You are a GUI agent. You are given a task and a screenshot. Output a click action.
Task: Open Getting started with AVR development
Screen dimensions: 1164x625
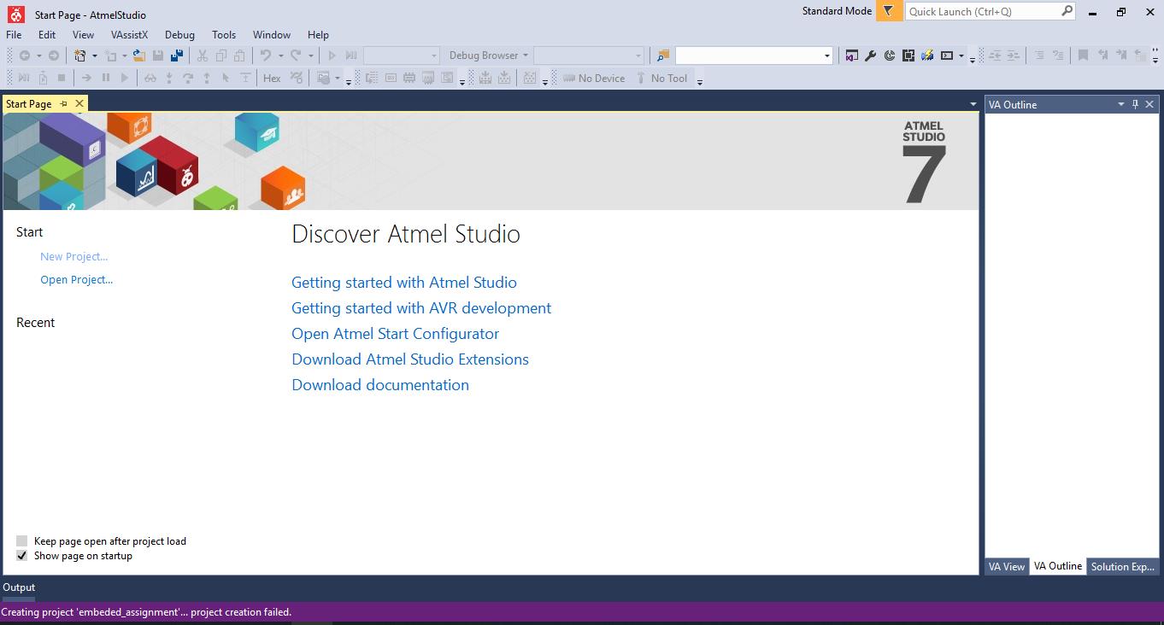click(x=421, y=308)
